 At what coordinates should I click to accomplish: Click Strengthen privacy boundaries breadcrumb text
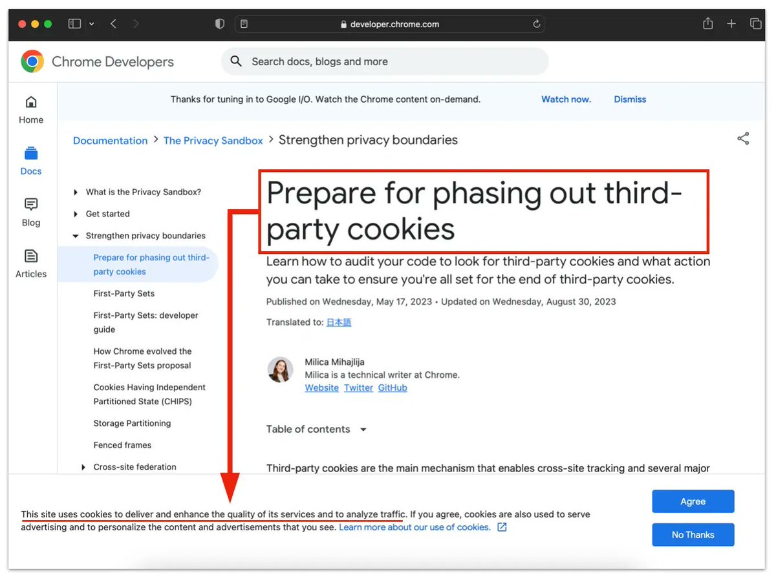pyautogui.click(x=368, y=140)
